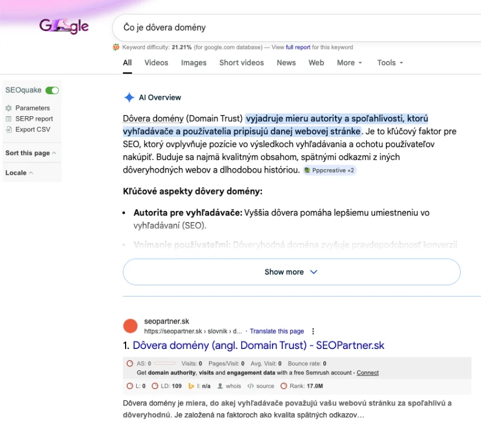Expand AI Overview with Show more

pos(291,272)
